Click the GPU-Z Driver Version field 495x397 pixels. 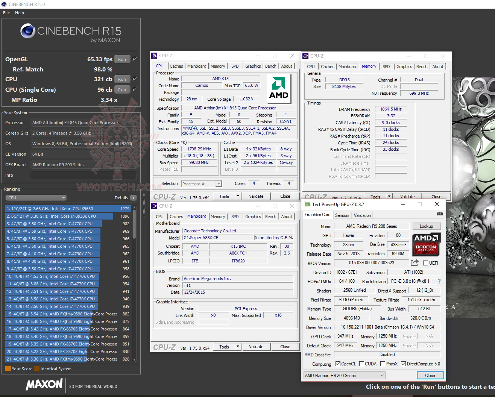[387, 327]
